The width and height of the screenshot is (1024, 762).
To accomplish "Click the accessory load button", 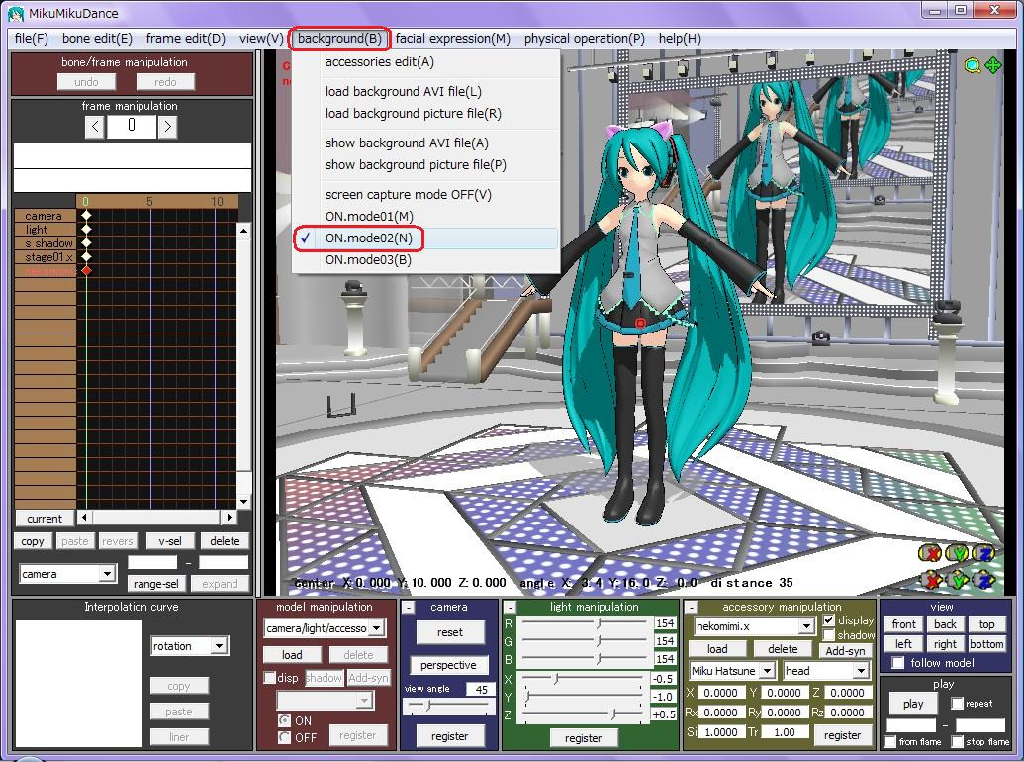I will 717,649.
